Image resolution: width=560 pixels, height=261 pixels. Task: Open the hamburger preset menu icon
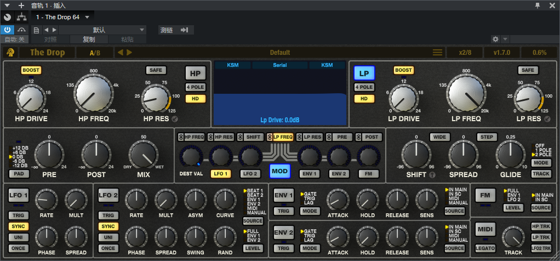(437, 53)
